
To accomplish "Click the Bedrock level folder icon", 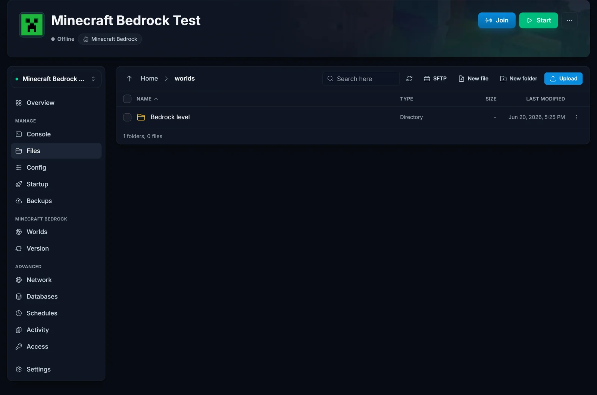I will point(141,117).
